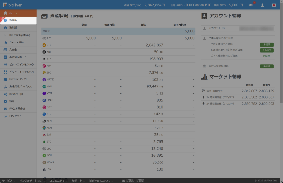This screenshot has height=183, width=283.
Task: Click the XLM coin icon
Action: (44, 121)
